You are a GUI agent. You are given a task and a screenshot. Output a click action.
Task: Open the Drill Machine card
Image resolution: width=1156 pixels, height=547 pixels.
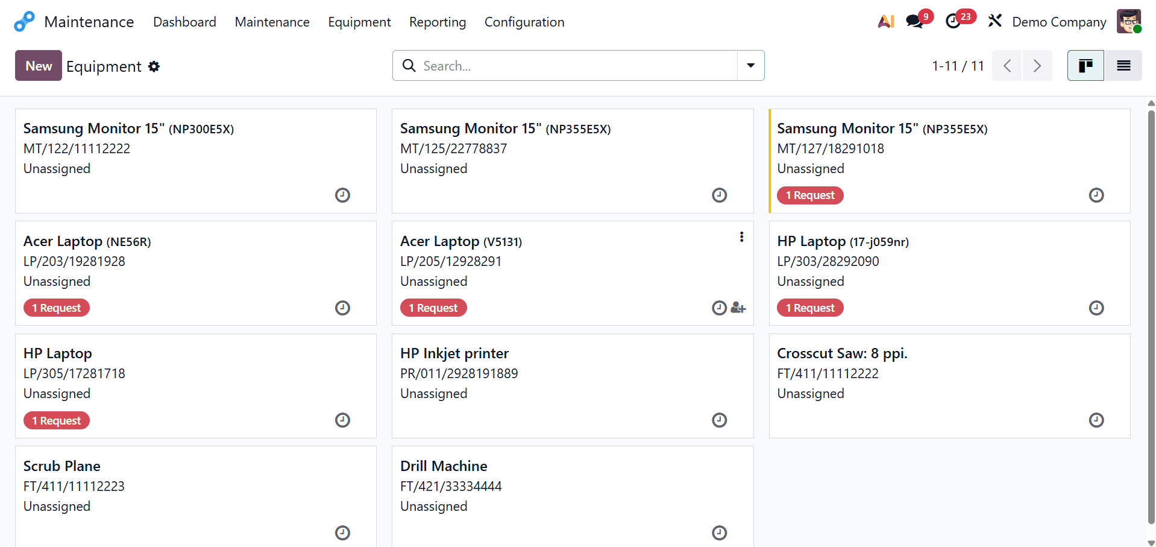(573, 497)
